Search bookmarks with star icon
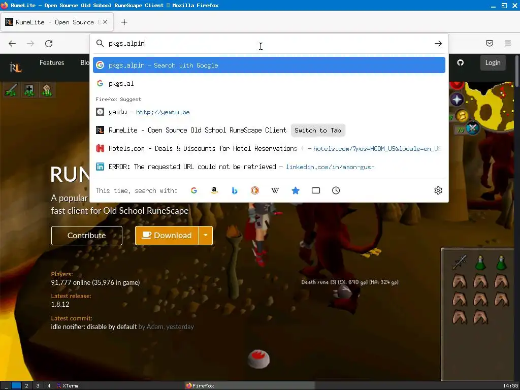Image resolution: width=520 pixels, height=390 pixels. 296,190
